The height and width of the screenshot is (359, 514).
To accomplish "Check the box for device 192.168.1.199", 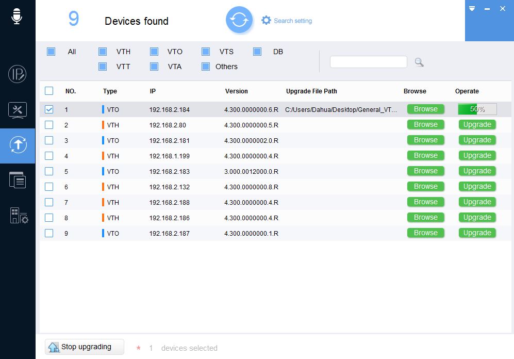I will (x=49, y=156).
